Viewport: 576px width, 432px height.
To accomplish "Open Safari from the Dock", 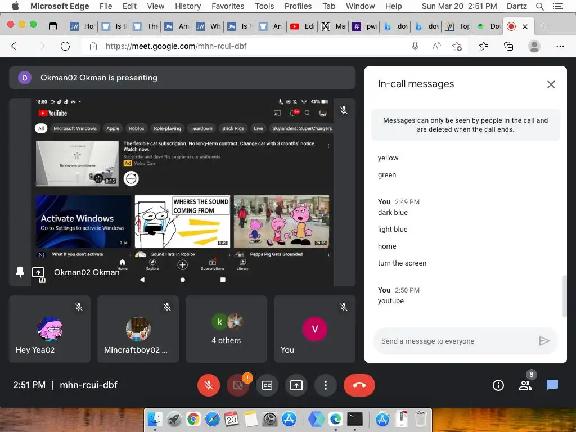I will pyautogui.click(x=212, y=418).
